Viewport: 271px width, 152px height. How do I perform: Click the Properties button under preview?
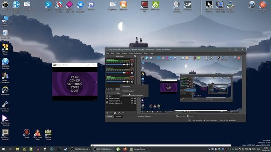tap(180, 117)
